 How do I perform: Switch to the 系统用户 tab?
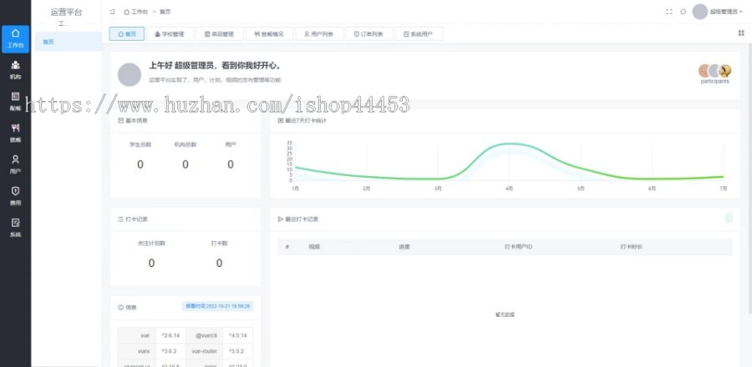[x=419, y=33]
